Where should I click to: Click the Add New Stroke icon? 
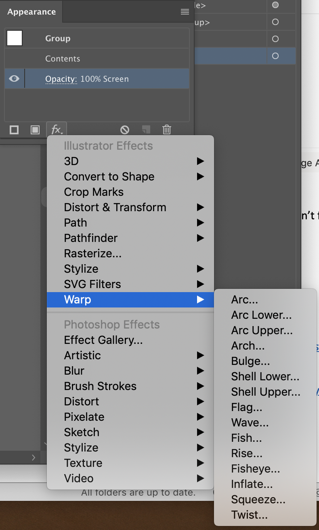pos(14,130)
